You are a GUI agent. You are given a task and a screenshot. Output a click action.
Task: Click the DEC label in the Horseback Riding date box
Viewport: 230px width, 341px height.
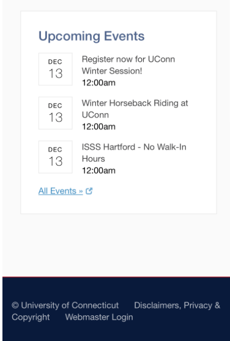click(x=55, y=106)
